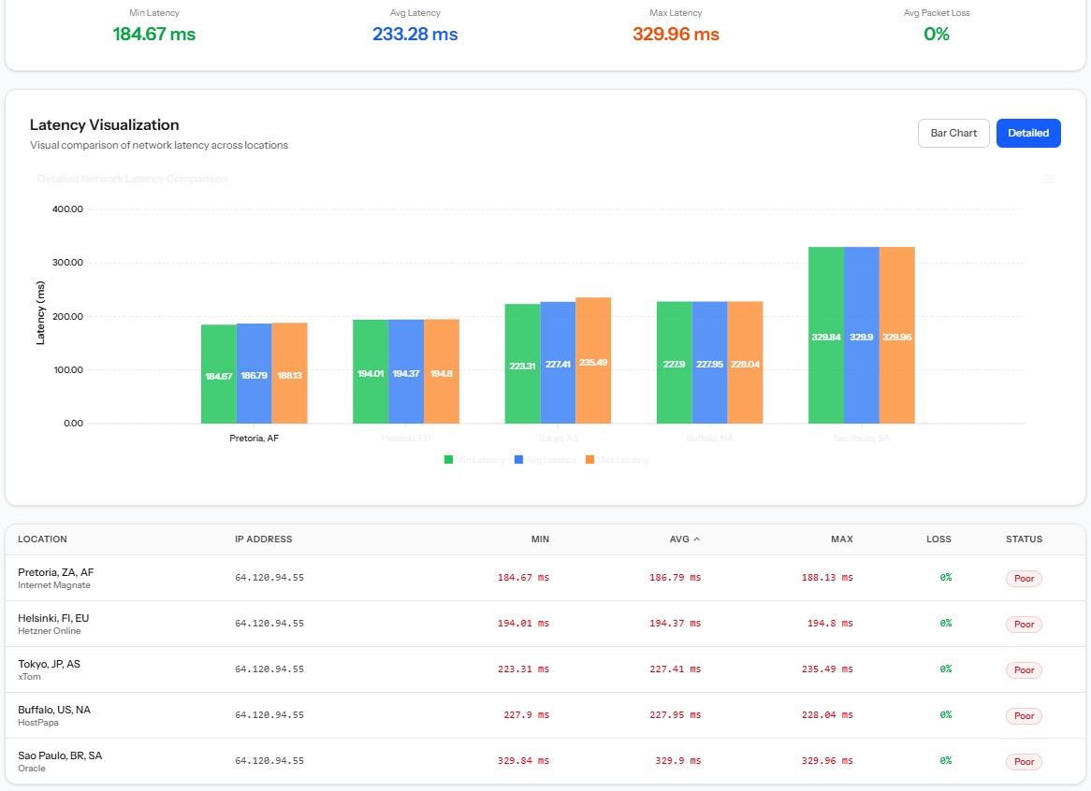Click Helsinki blue bar labeled 194.37
The width and height of the screenshot is (1091, 791).
click(x=406, y=372)
